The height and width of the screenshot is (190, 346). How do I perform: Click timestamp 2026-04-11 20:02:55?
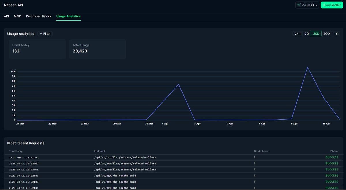pyautogui.click(x=24, y=157)
